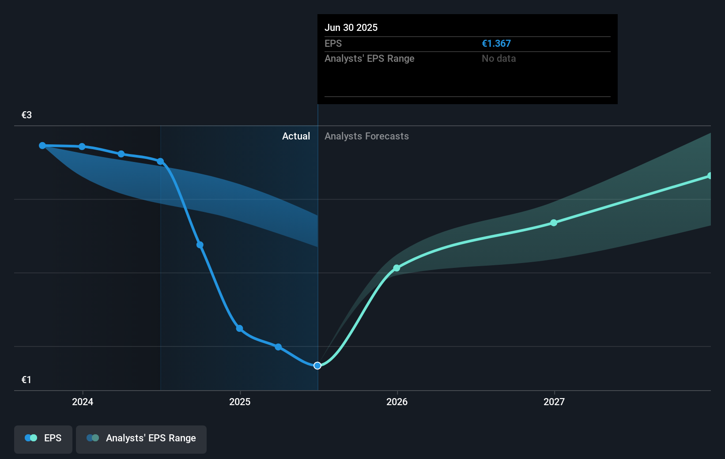
Task: Click the 2025 x-axis label
Action: (240, 402)
